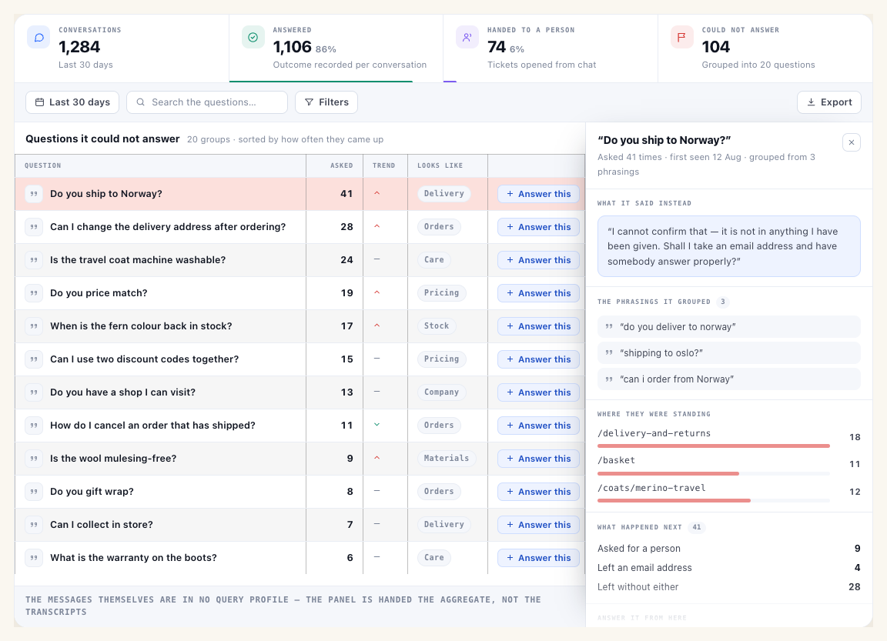Open the Filters menu
The width and height of the screenshot is (887, 641).
click(326, 102)
